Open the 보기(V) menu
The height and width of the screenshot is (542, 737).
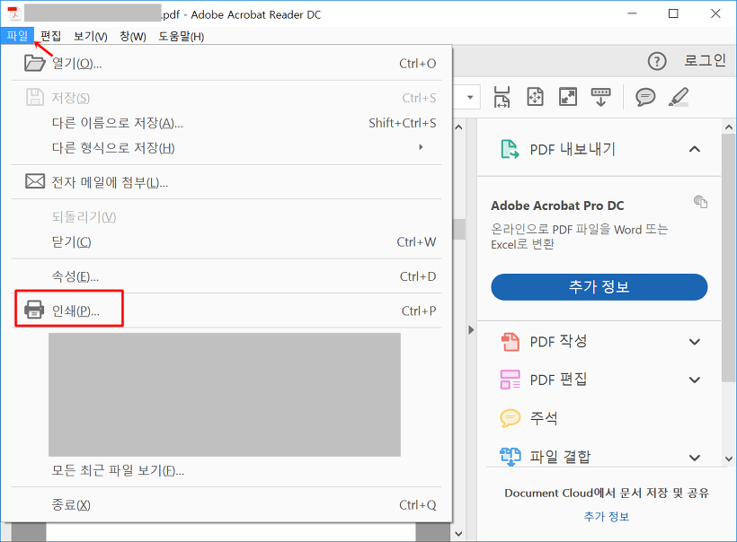[x=91, y=36]
